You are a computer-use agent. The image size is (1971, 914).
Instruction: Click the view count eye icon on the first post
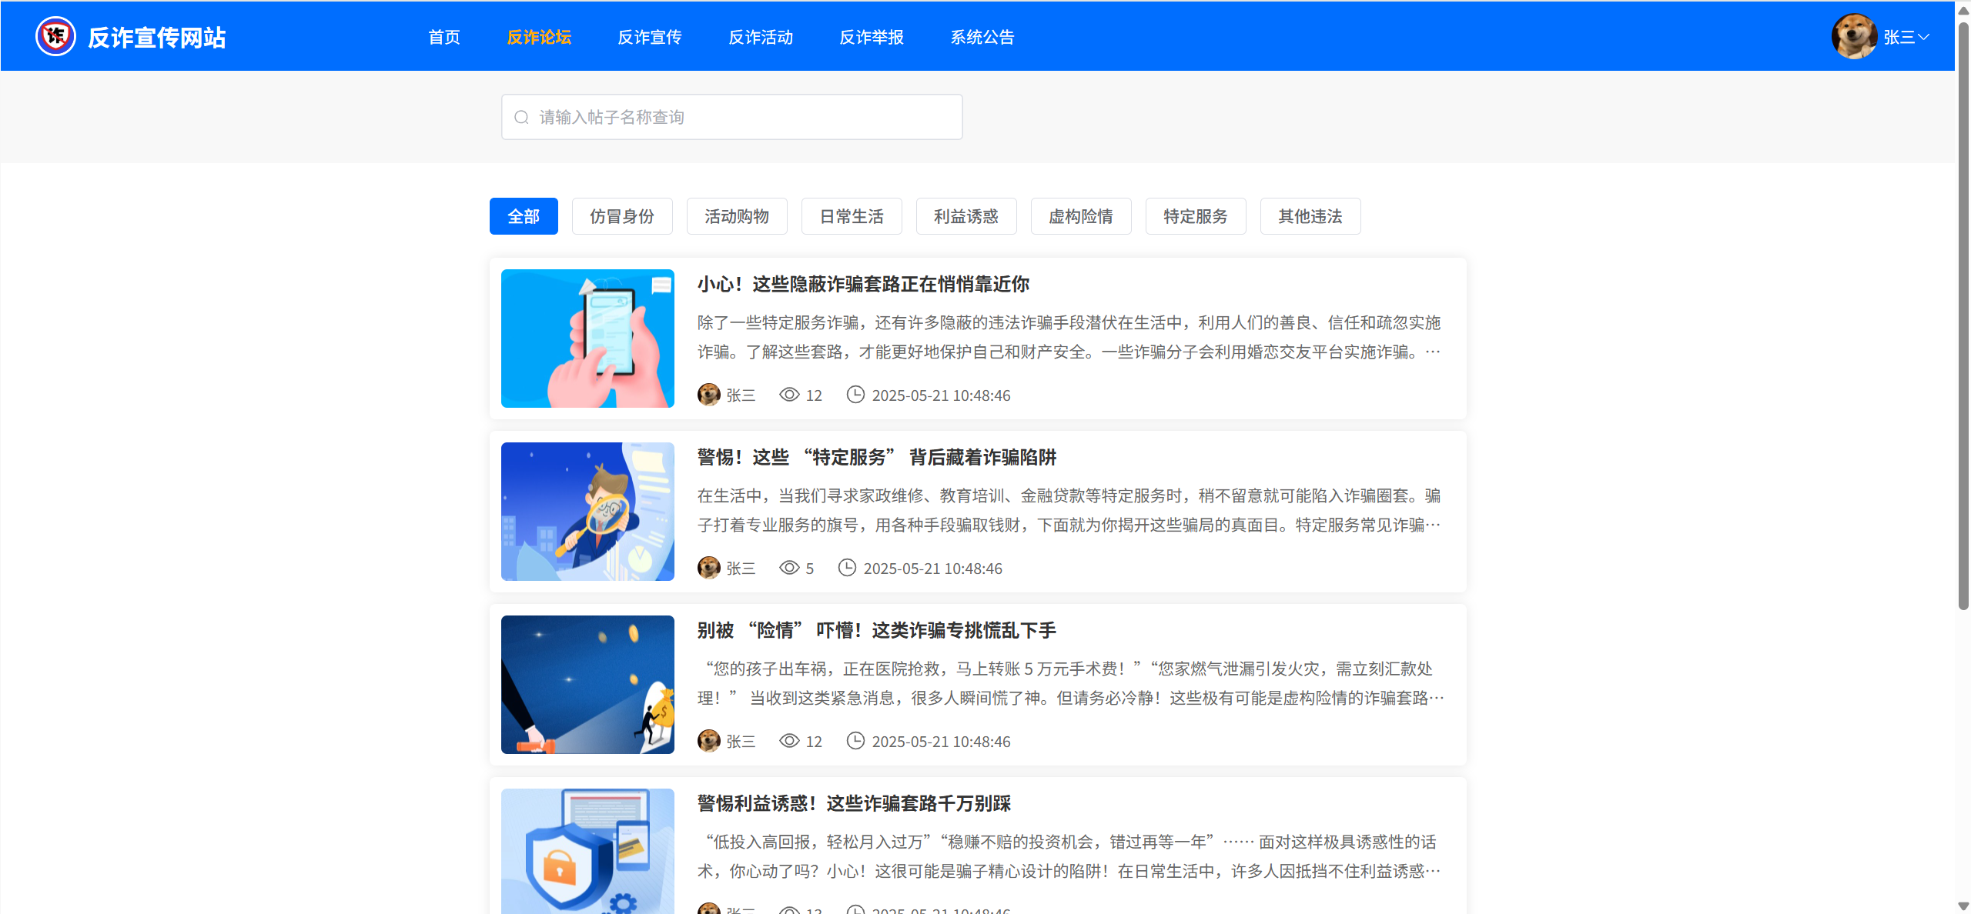789,395
